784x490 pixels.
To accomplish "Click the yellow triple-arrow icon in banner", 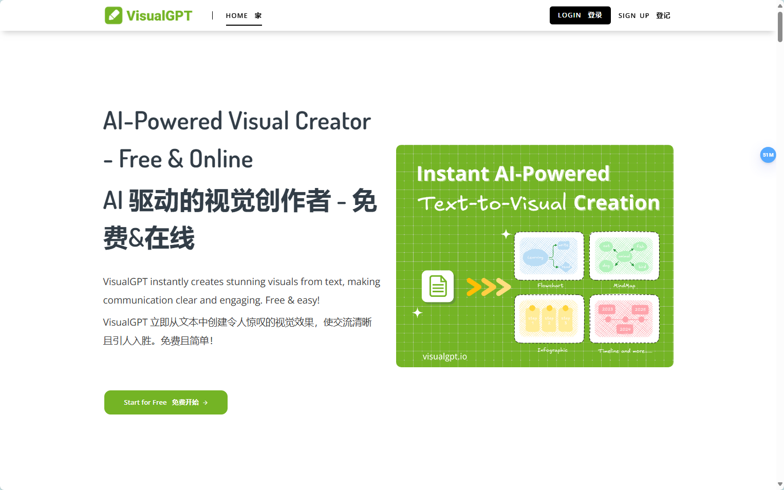I will coord(489,287).
